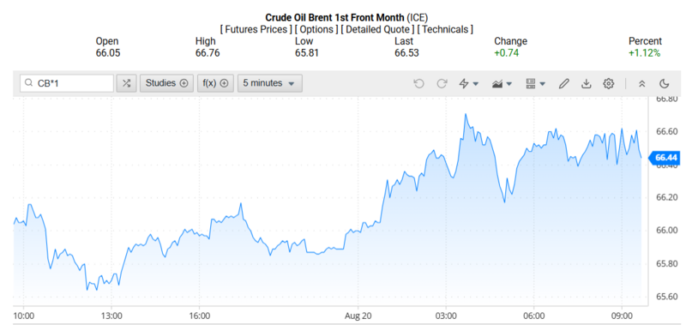
Task: Toggle dark mode moon icon
Action: click(664, 83)
